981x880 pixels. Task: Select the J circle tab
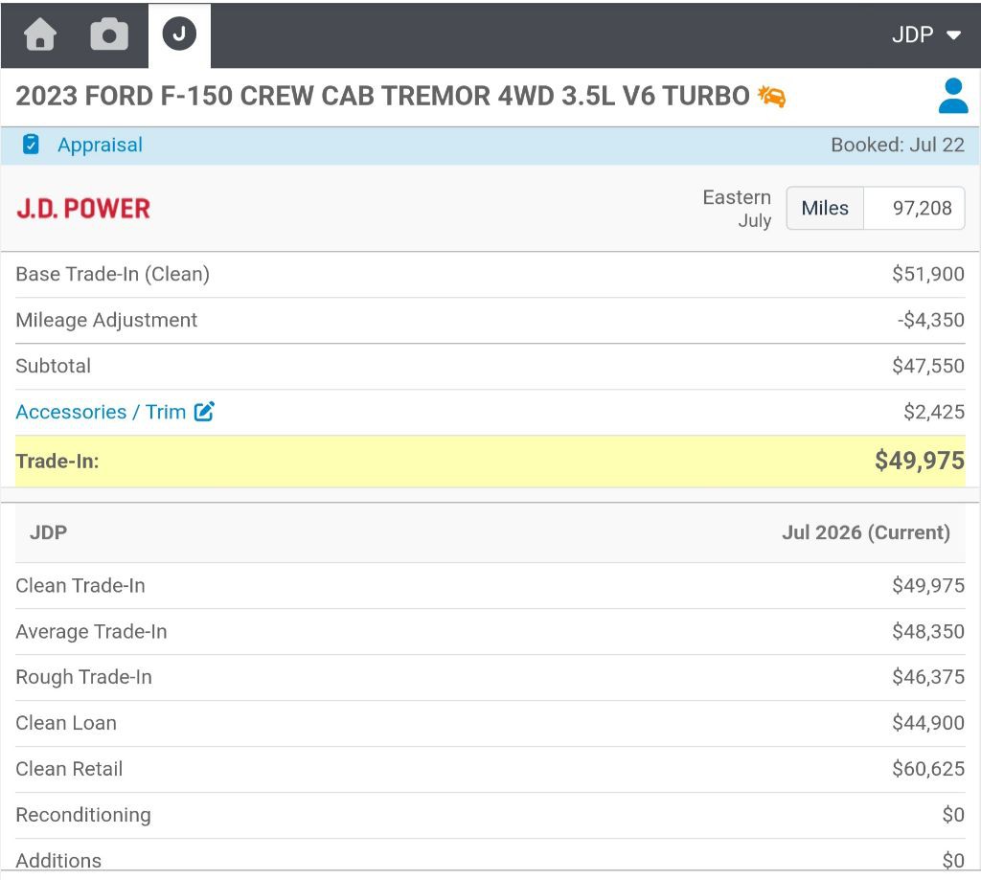coord(179,34)
